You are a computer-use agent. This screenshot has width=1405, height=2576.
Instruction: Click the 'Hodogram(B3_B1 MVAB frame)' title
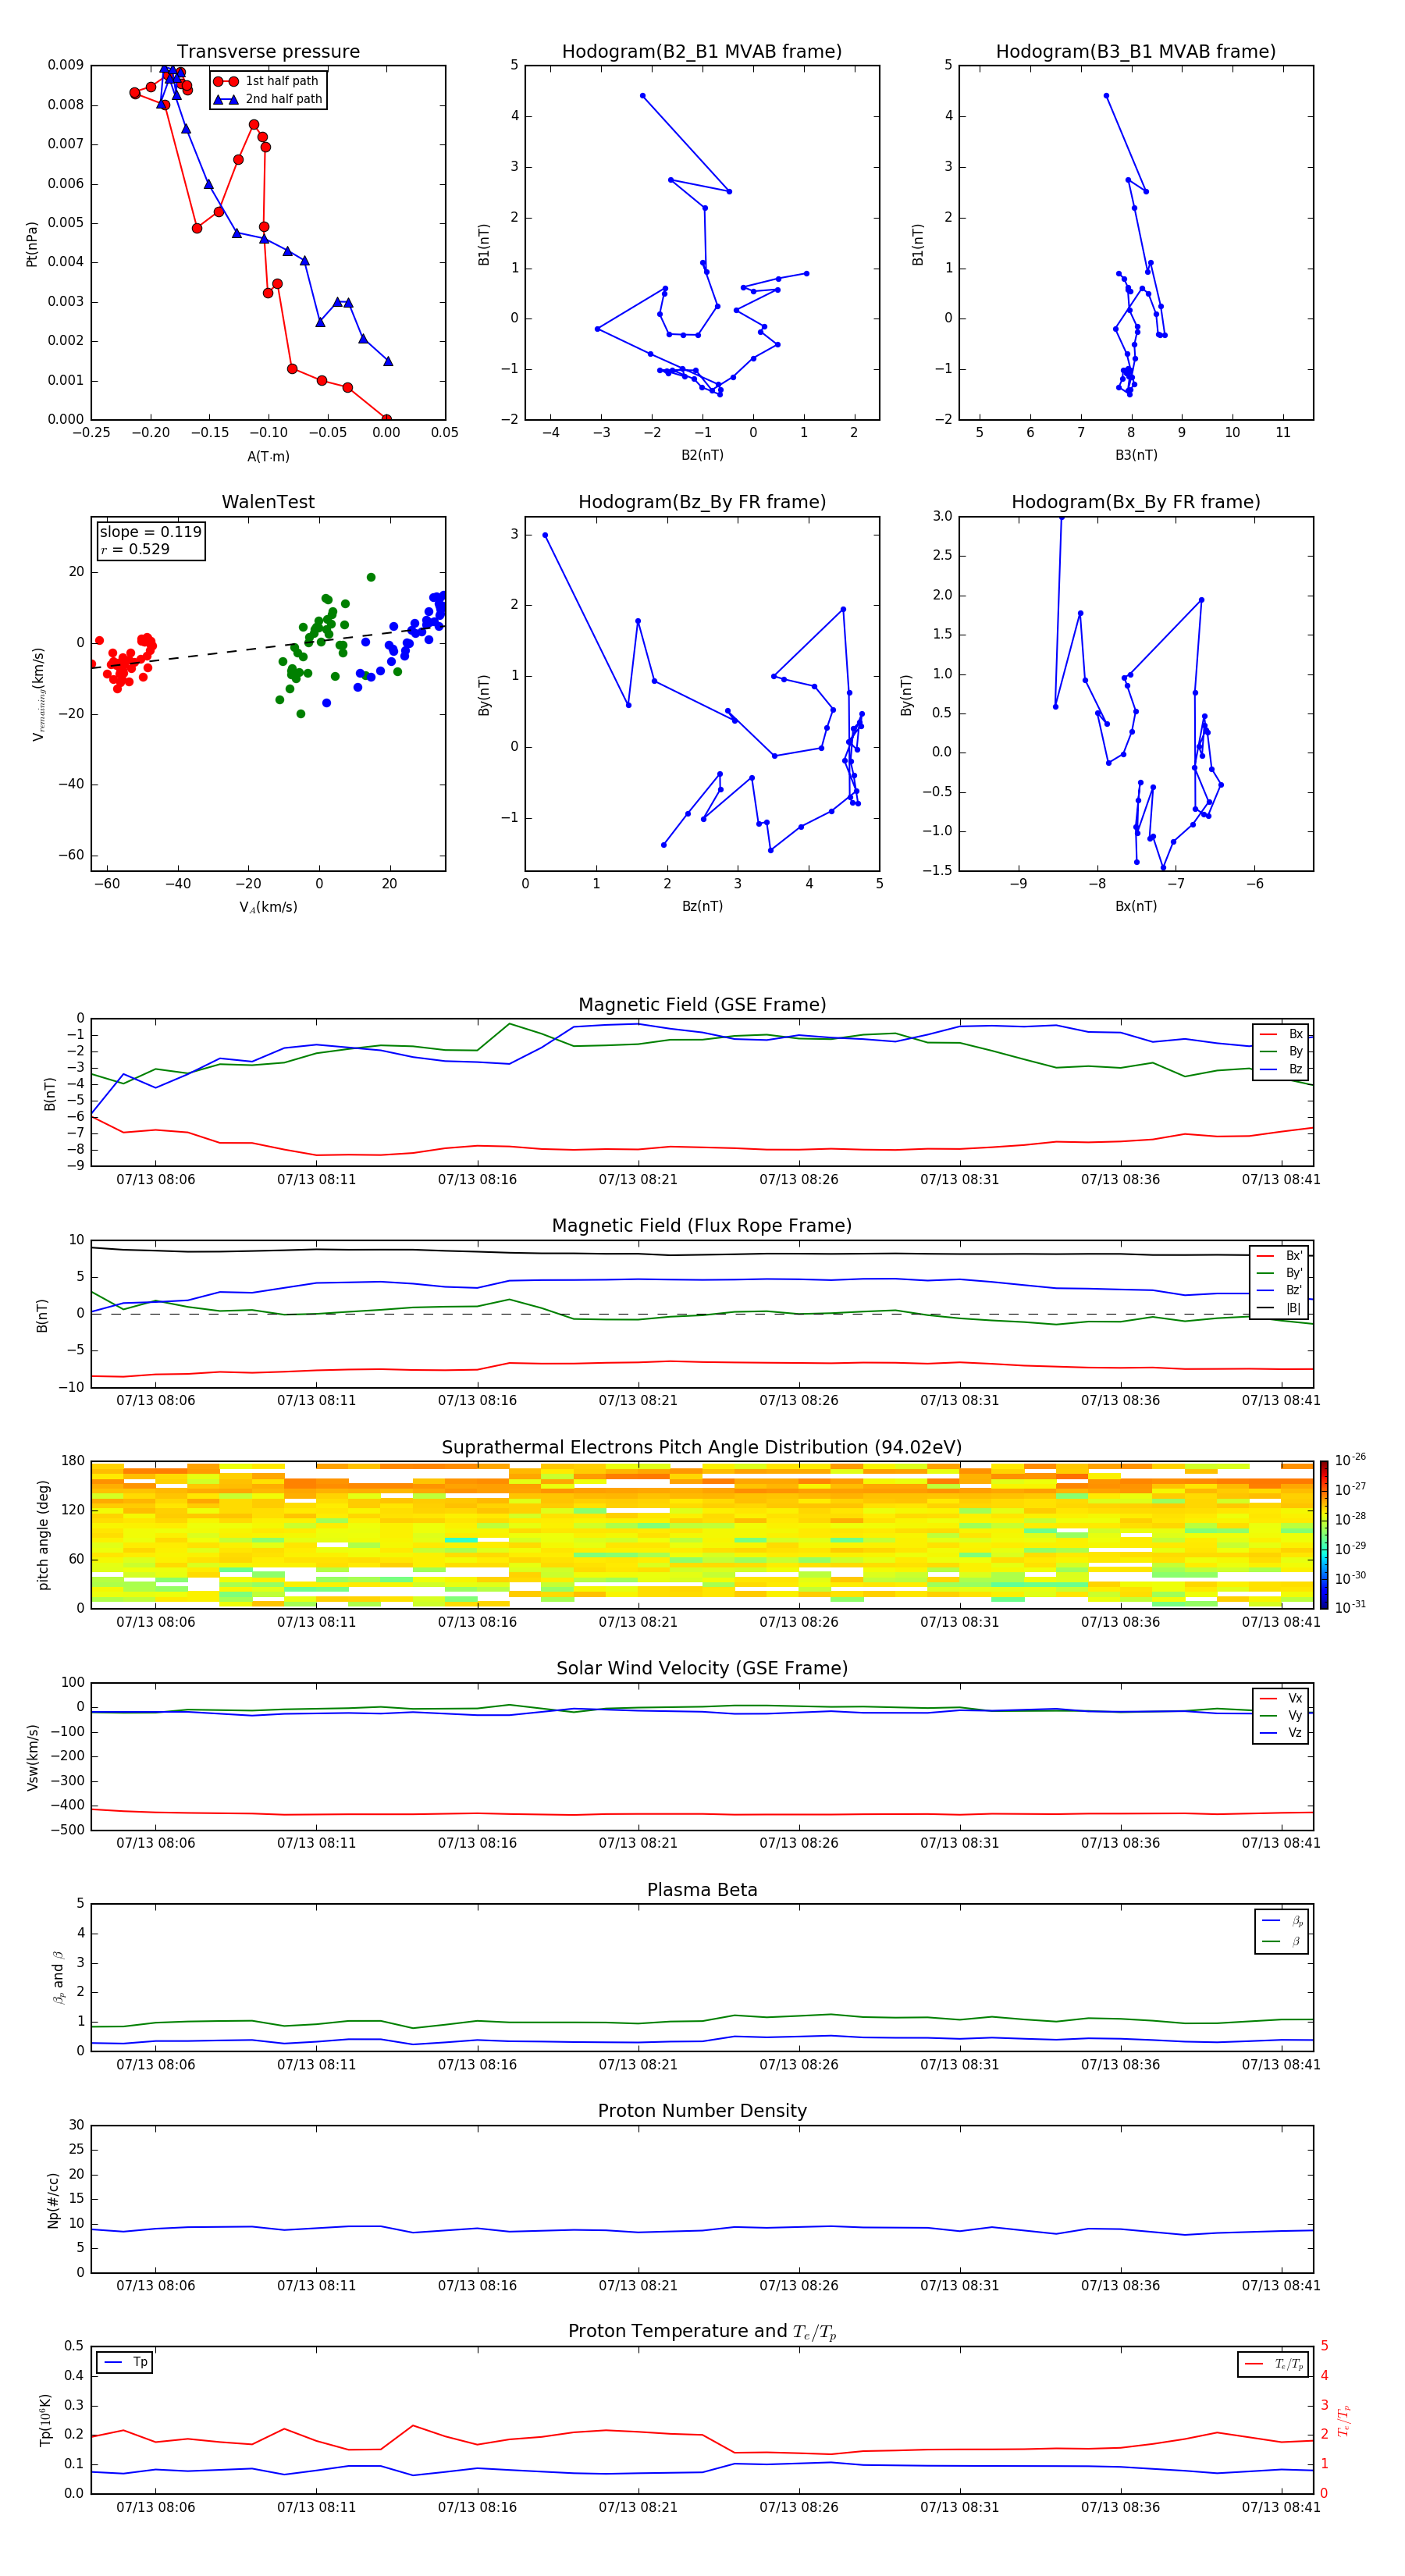tap(1136, 51)
